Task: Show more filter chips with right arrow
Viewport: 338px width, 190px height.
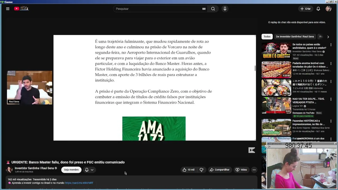Action: pos(328,37)
